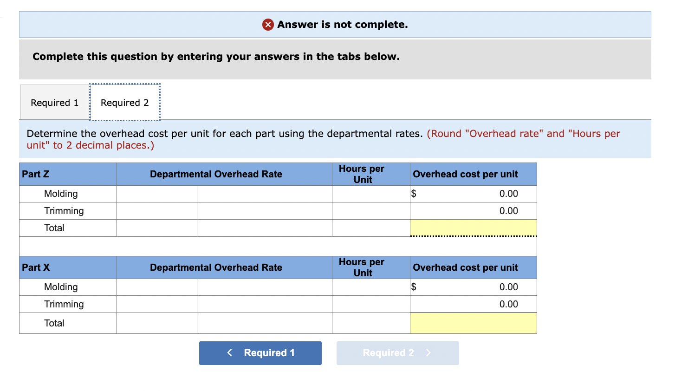Click Part X Trimming overhead cost 0.00 value
688x391 pixels.
pyautogui.click(x=508, y=305)
